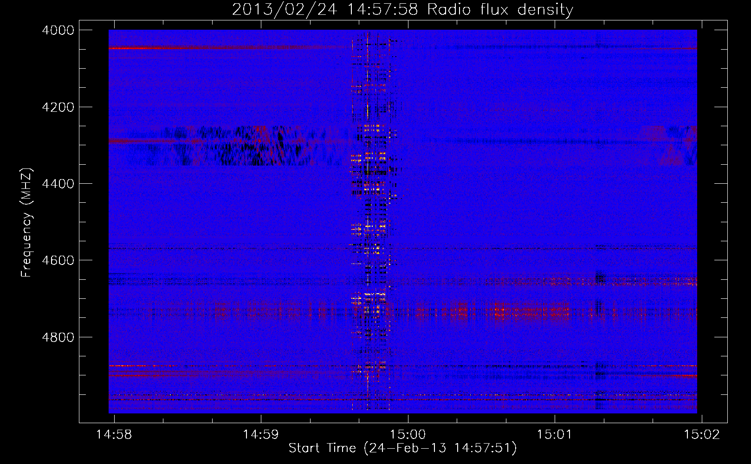The height and width of the screenshot is (464, 751).
Task: Click the 4600 frequency axis label
Action: (58, 260)
